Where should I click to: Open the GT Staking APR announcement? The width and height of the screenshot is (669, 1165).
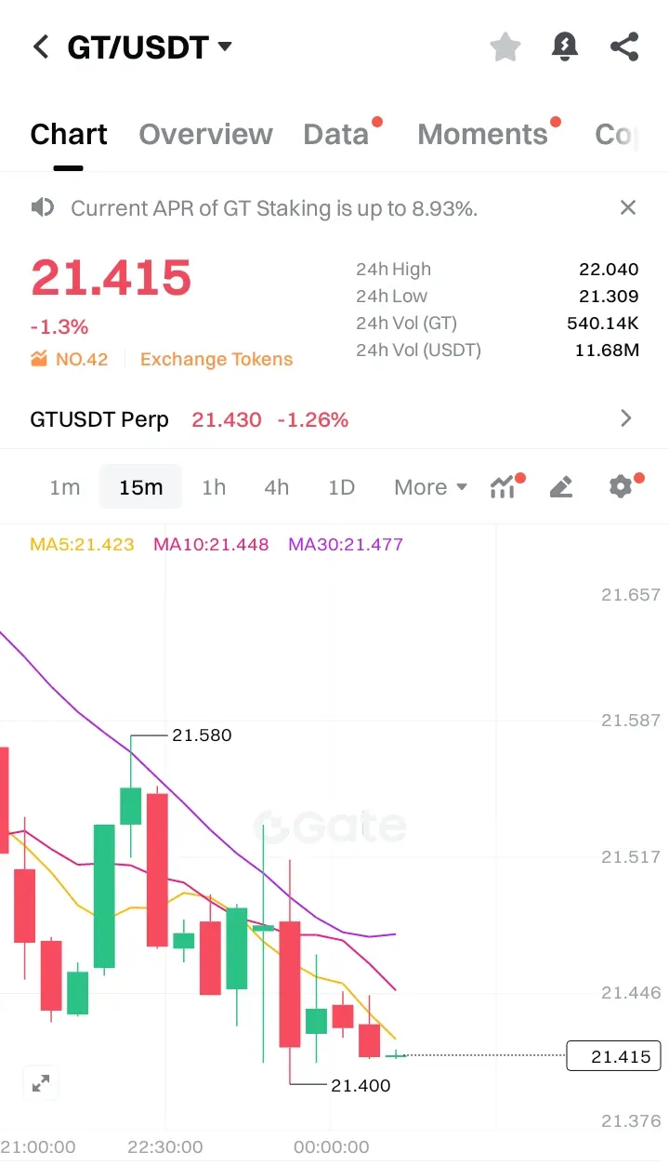(274, 208)
